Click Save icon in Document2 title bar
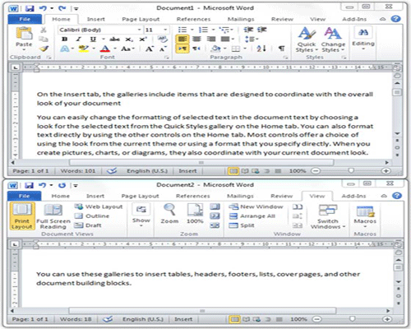411x329 pixels. coord(29,185)
